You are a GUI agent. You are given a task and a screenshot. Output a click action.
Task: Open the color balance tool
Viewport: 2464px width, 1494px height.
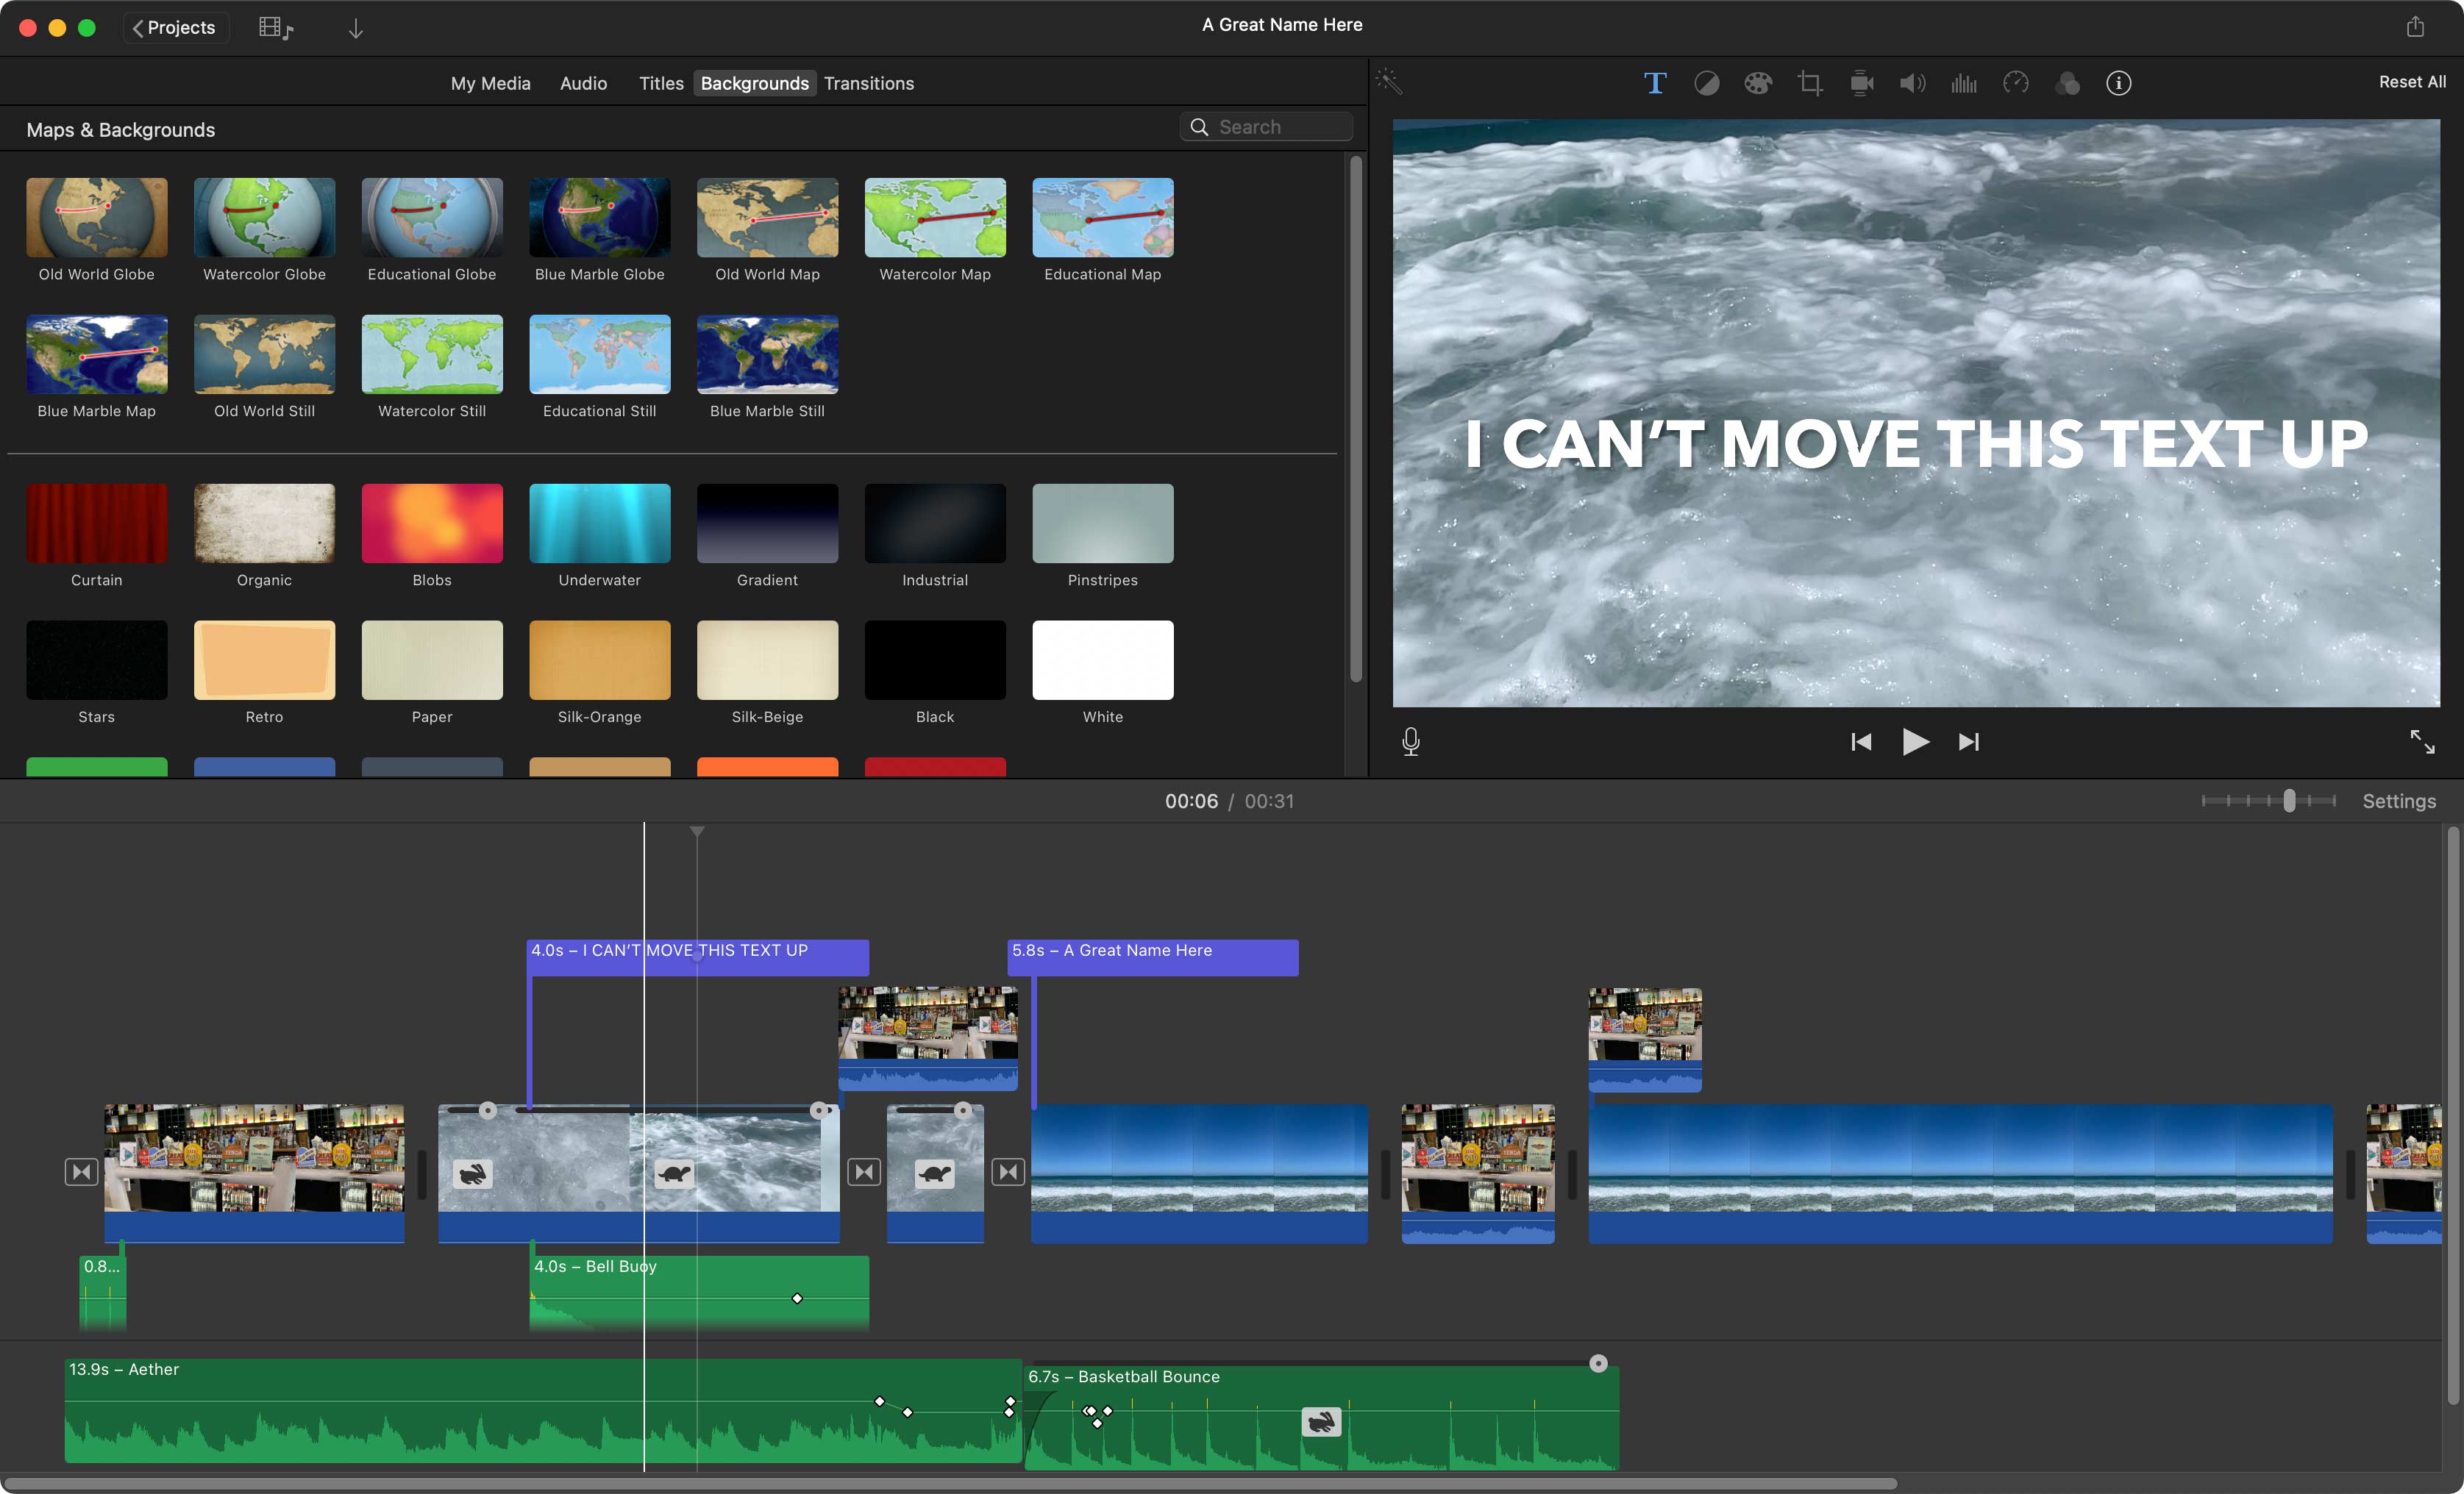click(1707, 83)
